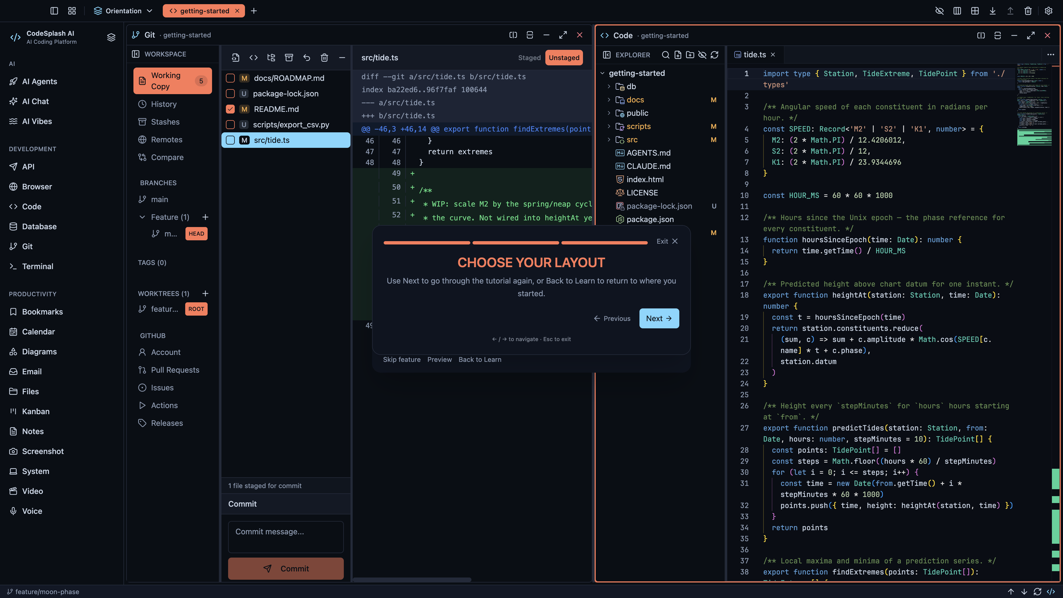Uncheck the README.md staged checkbox
Viewport: 1063px width, 598px height.
(230, 109)
